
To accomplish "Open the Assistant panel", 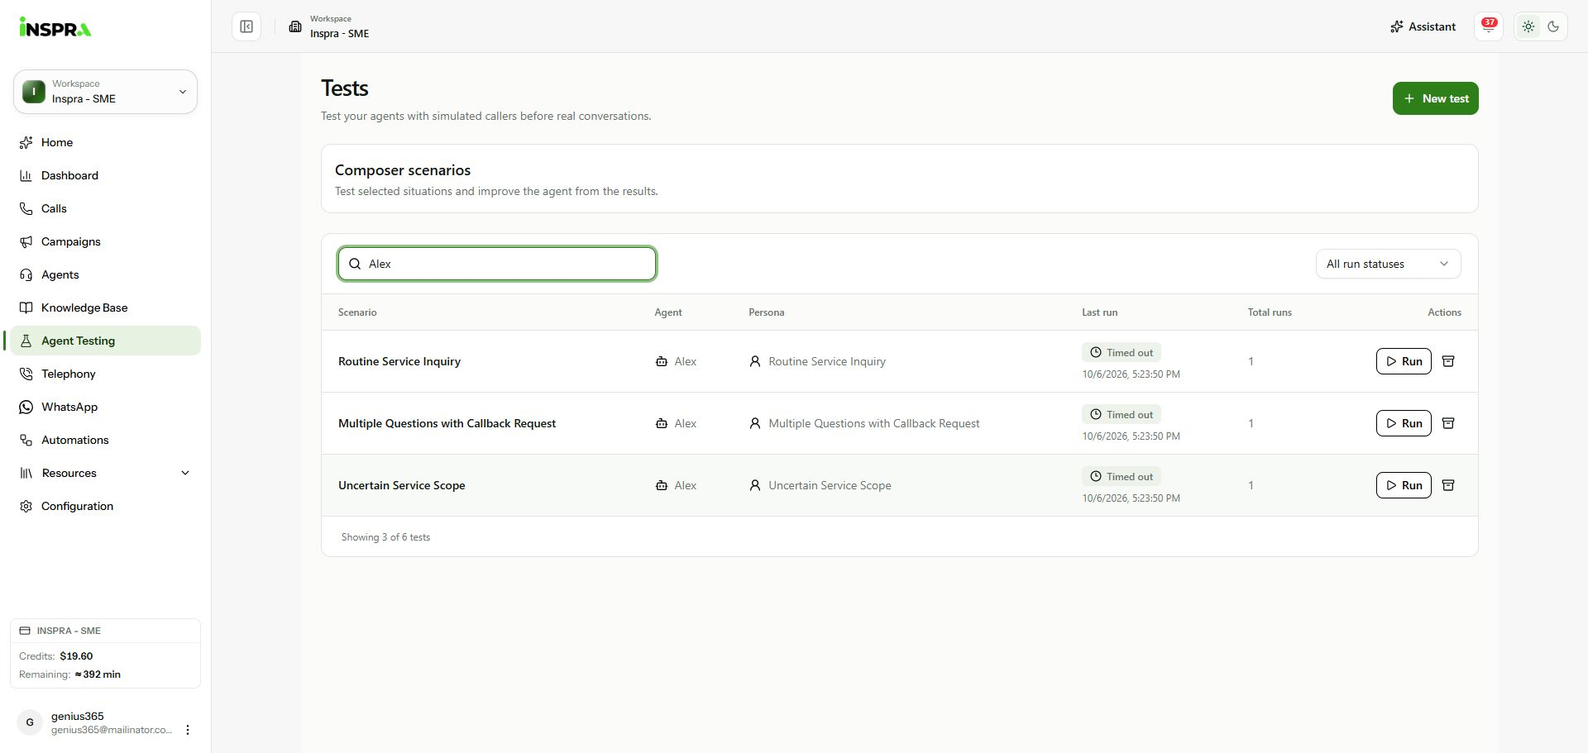I will (x=1423, y=26).
